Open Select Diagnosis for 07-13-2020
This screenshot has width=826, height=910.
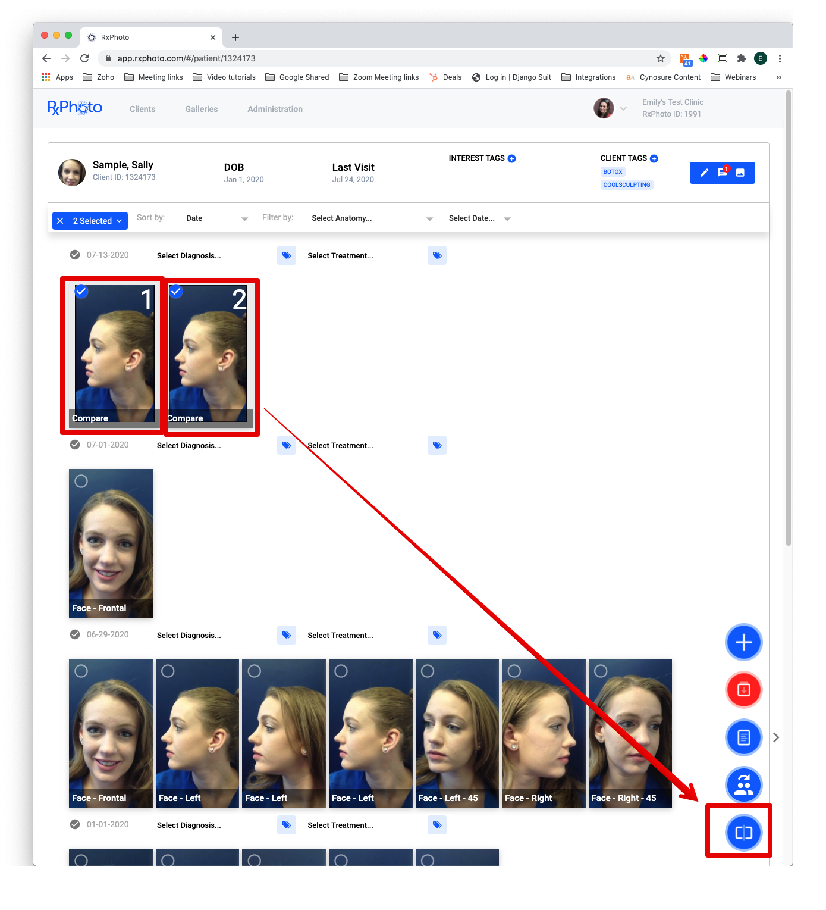pos(189,256)
